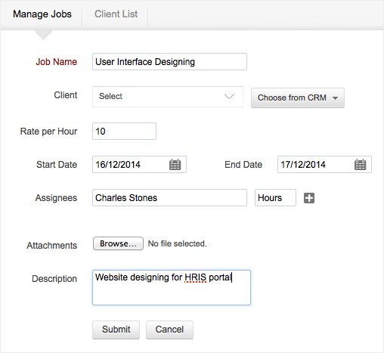This screenshot has height=353, width=384.
Task: Click the chevron arrow in the Client select box
Action: (229, 96)
